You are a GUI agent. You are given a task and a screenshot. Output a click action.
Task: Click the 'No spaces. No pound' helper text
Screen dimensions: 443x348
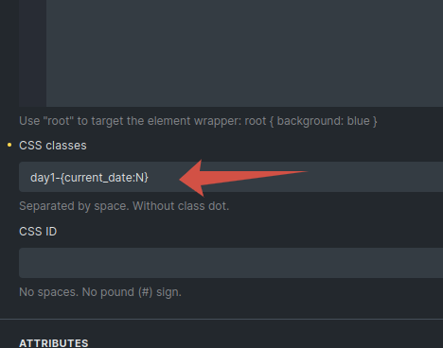click(100, 292)
